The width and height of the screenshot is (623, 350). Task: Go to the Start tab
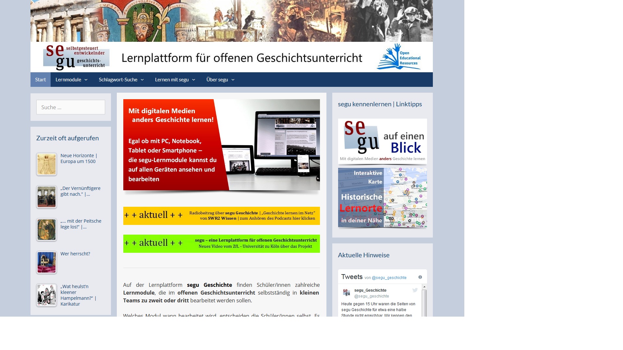pyautogui.click(x=41, y=79)
